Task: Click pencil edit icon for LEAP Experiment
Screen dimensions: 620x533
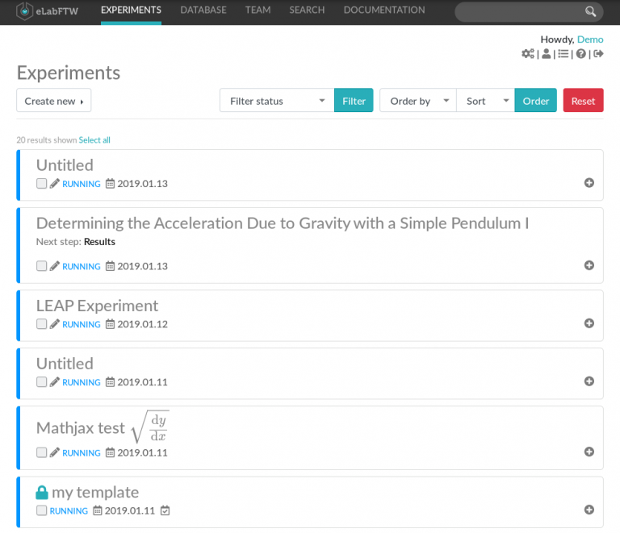Action: [x=55, y=324]
